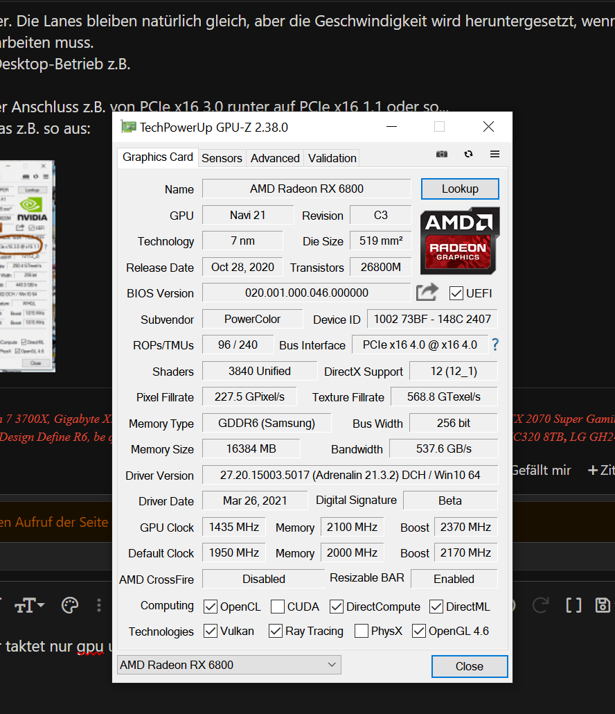Toggle the UEFI checkbox
615x714 pixels.
456,293
